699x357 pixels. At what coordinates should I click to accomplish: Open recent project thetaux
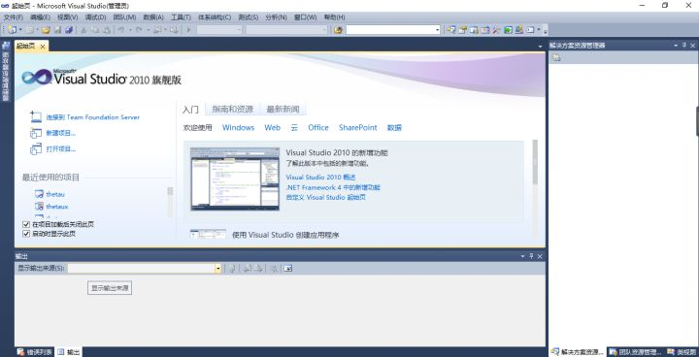coord(57,207)
